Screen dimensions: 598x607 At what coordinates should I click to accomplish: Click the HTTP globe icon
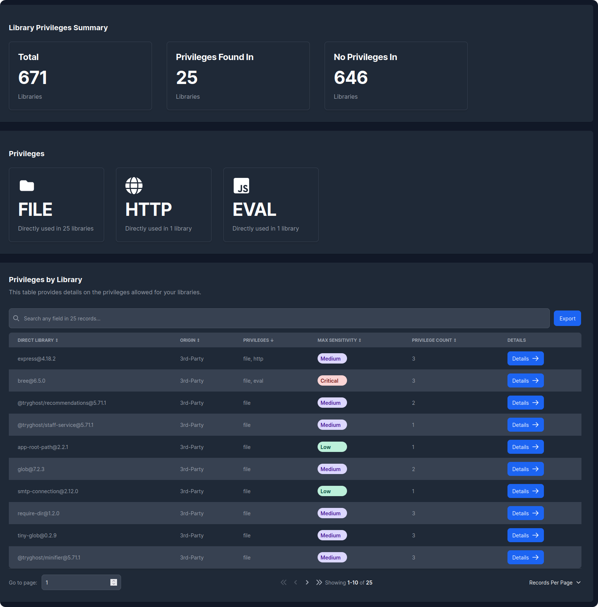coord(134,186)
